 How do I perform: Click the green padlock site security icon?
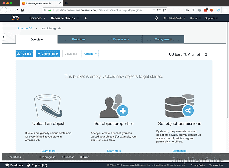click(50, 10)
